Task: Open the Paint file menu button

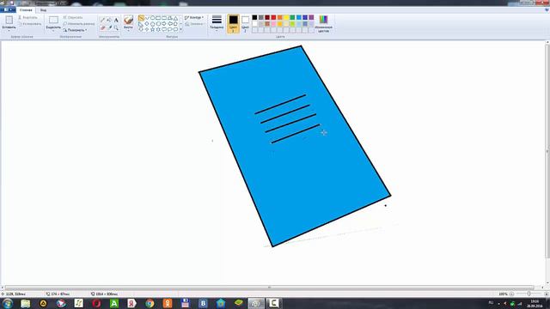Action: pyautogui.click(x=8, y=9)
